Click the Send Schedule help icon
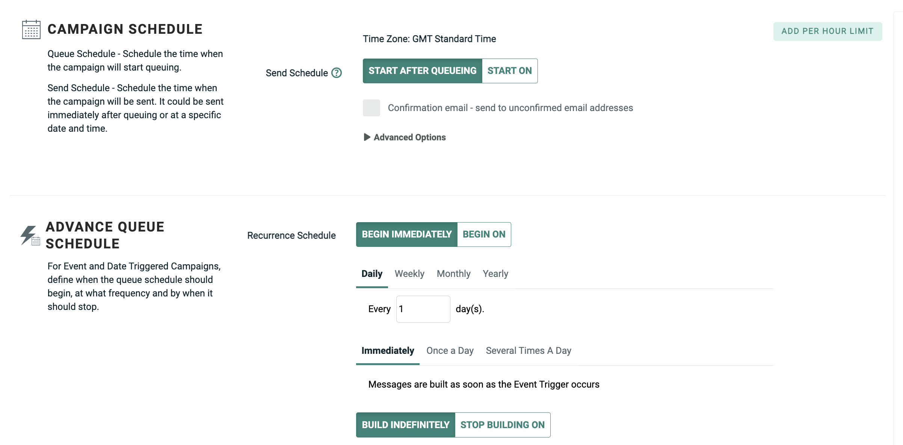The image size is (903, 445). 337,73
